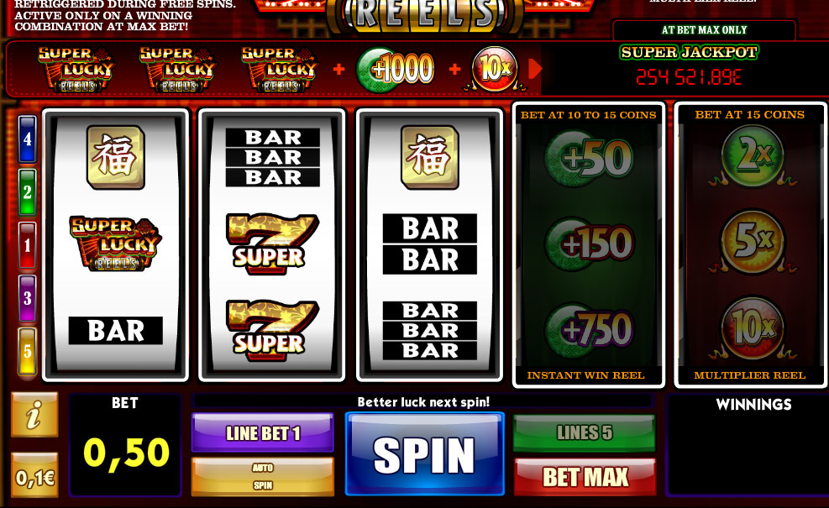The width and height of the screenshot is (829, 508).
Task: Click the 5x multiplier reel symbol
Action: pos(753,240)
